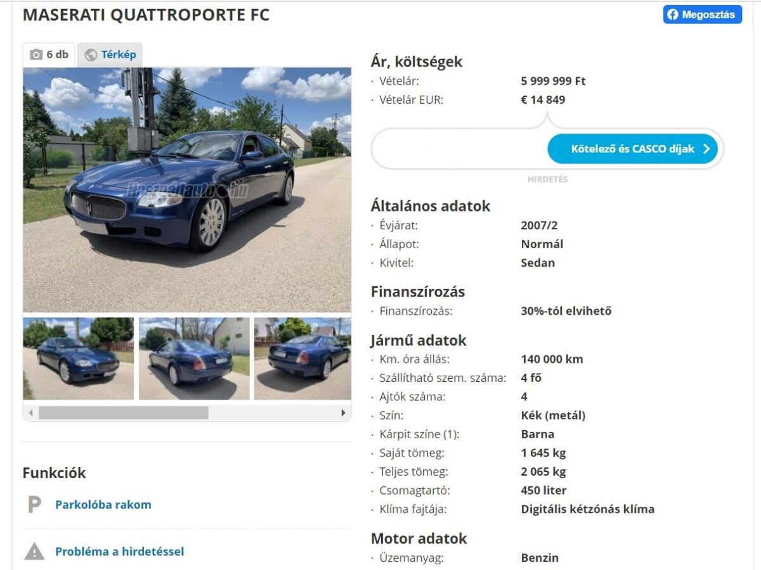Image resolution: width=761 pixels, height=570 pixels.
Task: Click the chevron arrow on CASCO button
Action: tap(706, 149)
